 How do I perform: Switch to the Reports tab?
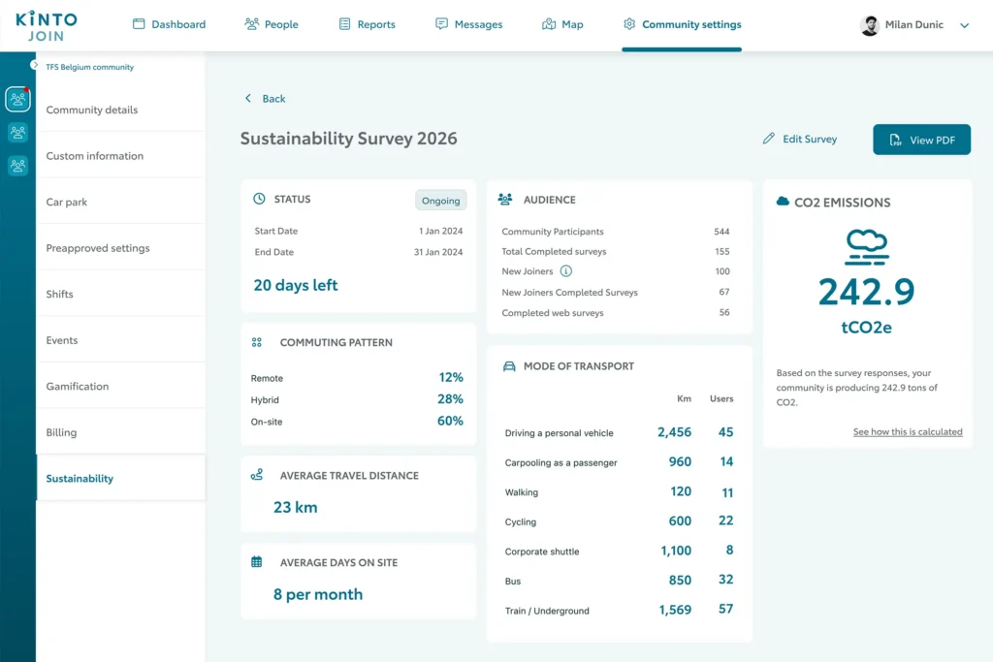point(368,24)
